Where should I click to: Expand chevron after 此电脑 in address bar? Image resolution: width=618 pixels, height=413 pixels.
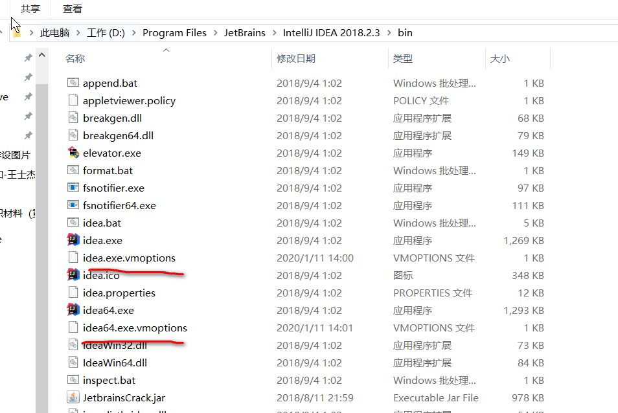pos(78,32)
